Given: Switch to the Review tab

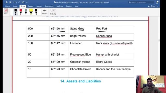Looking at the screenshot, I should (x=69, y=6).
